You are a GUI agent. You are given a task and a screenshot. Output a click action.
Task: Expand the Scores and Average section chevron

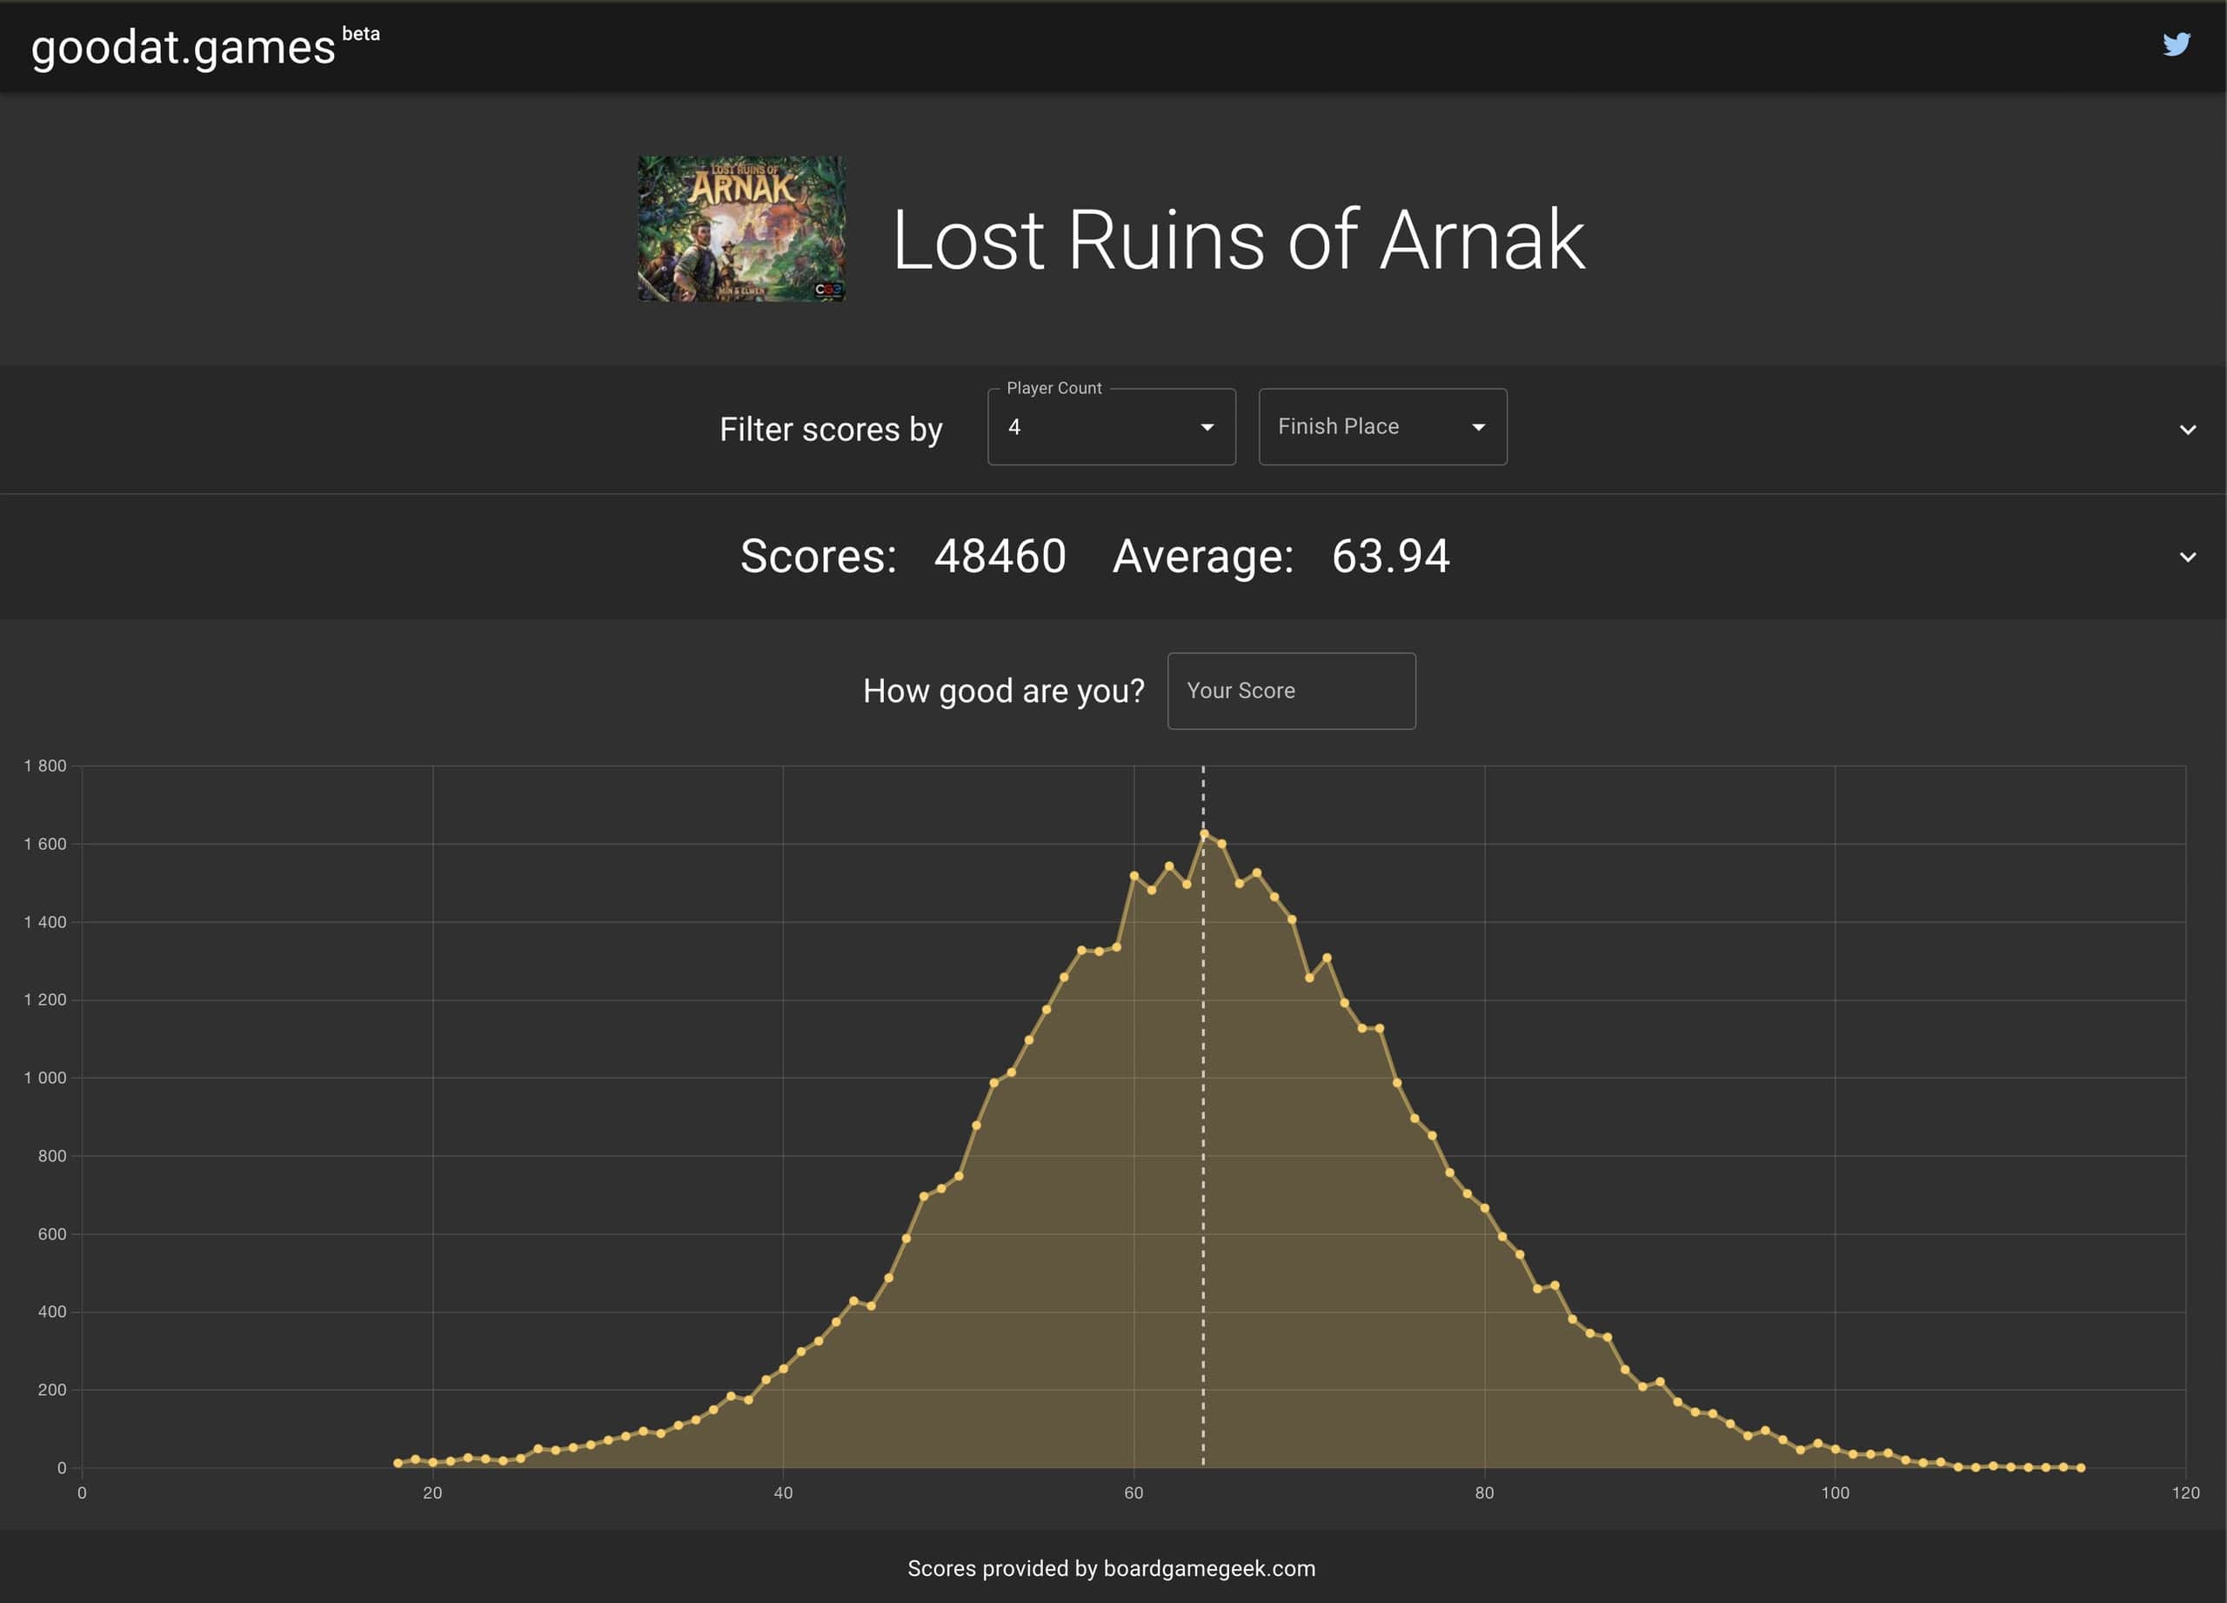click(2188, 557)
